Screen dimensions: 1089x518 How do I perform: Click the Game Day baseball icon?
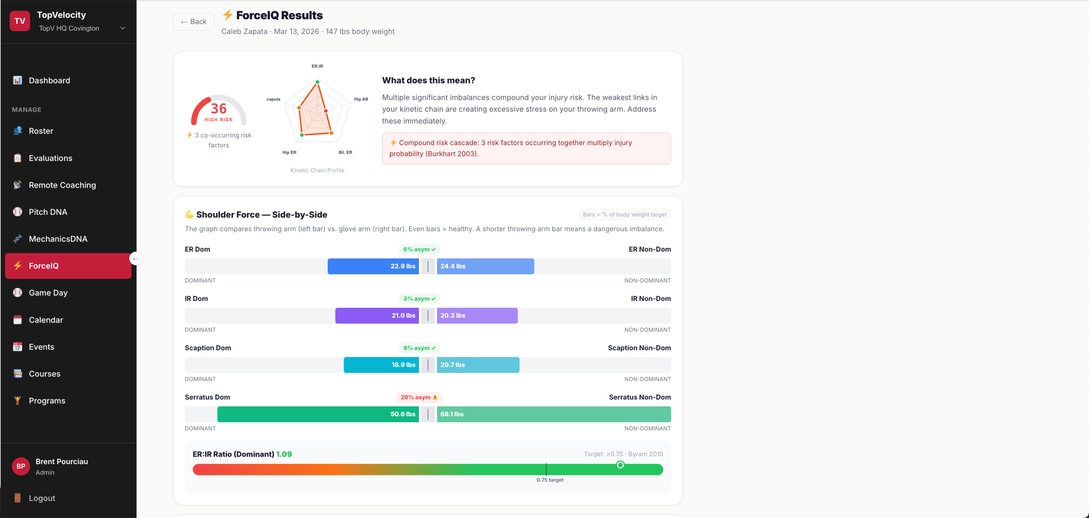(18, 292)
